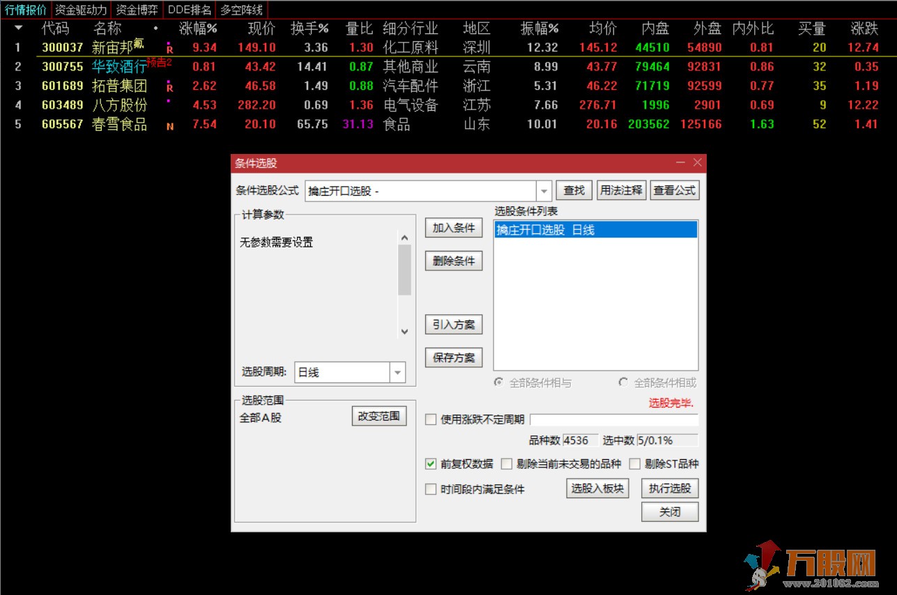Click the 外盘 column header
Viewport: 897px width, 595px height.
(x=707, y=29)
